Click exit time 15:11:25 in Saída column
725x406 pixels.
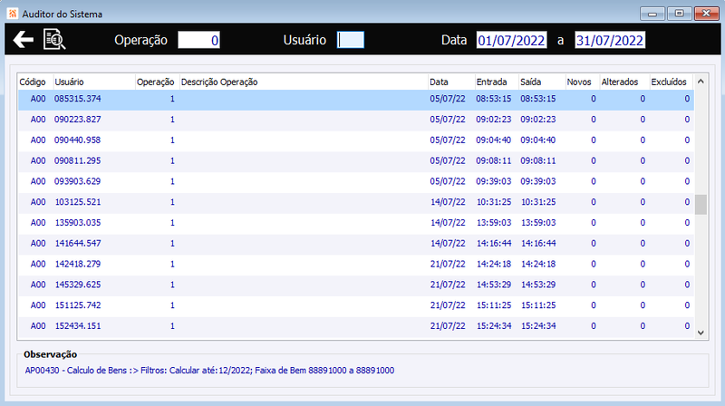pyautogui.click(x=538, y=305)
